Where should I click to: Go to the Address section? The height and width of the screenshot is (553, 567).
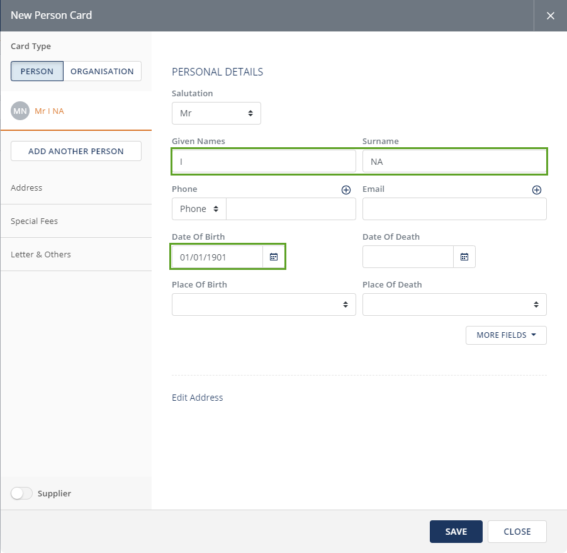pos(26,188)
